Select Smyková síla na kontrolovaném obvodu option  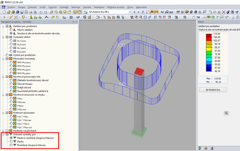11,33
